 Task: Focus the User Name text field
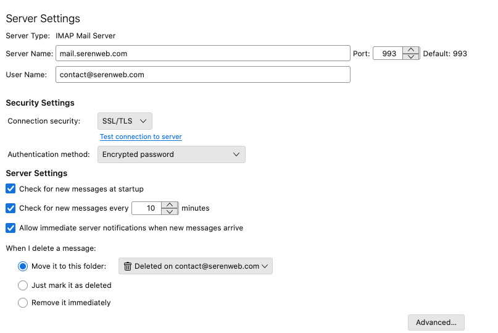tap(202, 75)
